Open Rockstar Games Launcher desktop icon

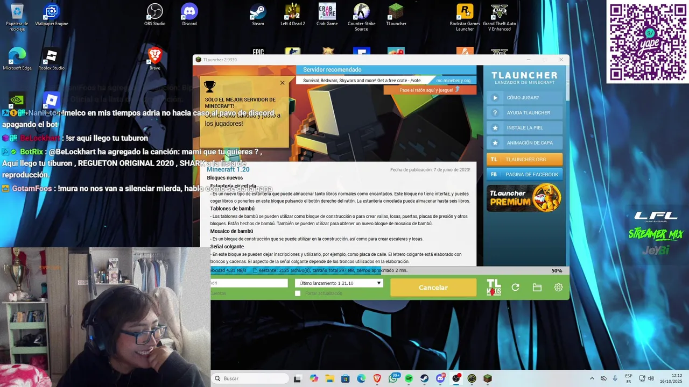click(465, 18)
